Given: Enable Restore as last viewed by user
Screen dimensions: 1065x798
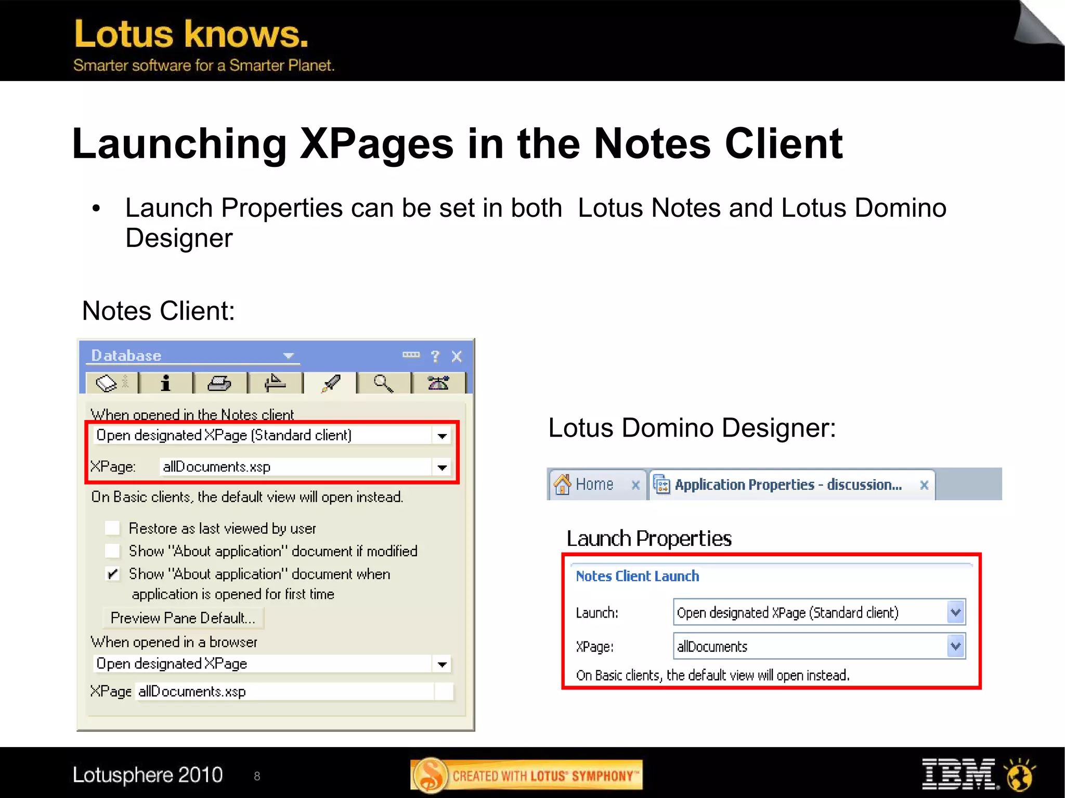Looking at the screenshot, I should point(112,528).
